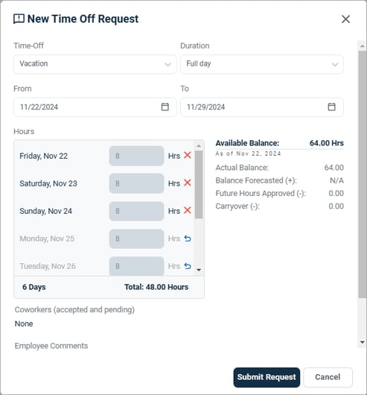Click the Saturday, Nov 23 hours field
Viewport: 367px width, 395px height.
pos(136,183)
